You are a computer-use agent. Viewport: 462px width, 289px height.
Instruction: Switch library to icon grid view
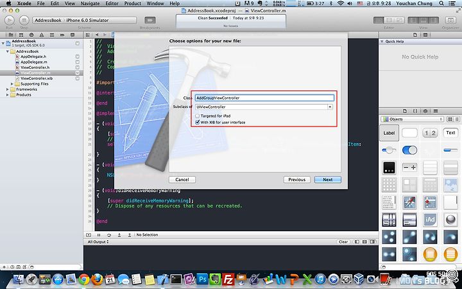(x=450, y=119)
